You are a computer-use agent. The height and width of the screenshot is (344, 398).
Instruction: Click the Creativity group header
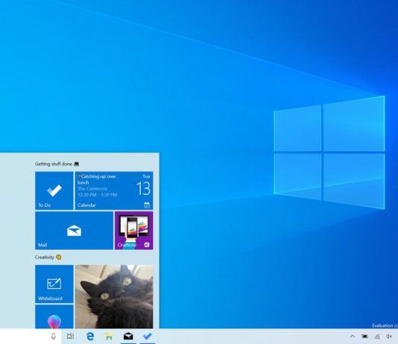[x=48, y=258]
